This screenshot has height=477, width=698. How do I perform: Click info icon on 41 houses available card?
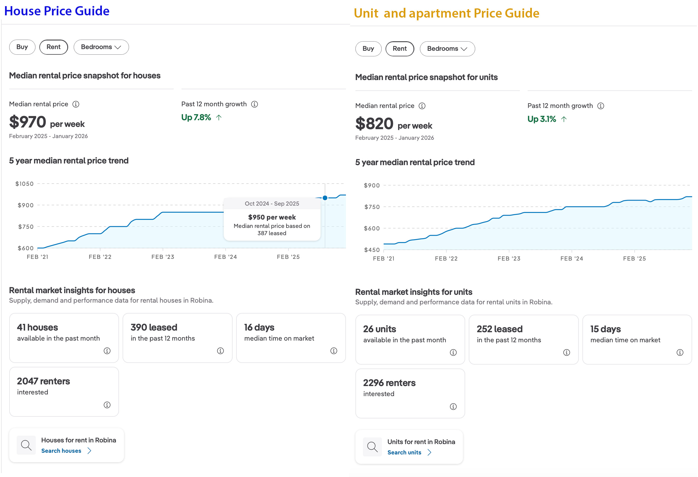pyautogui.click(x=107, y=351)
